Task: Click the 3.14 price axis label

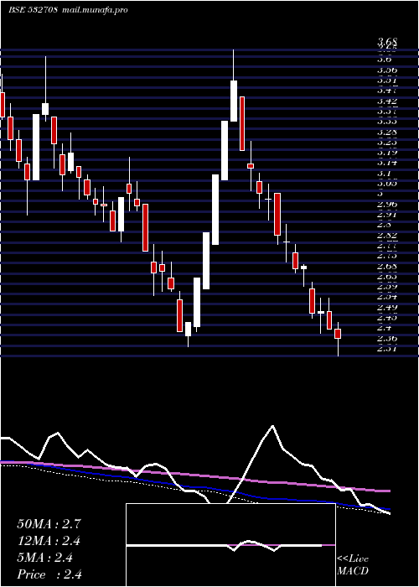Action: point(387,163)
